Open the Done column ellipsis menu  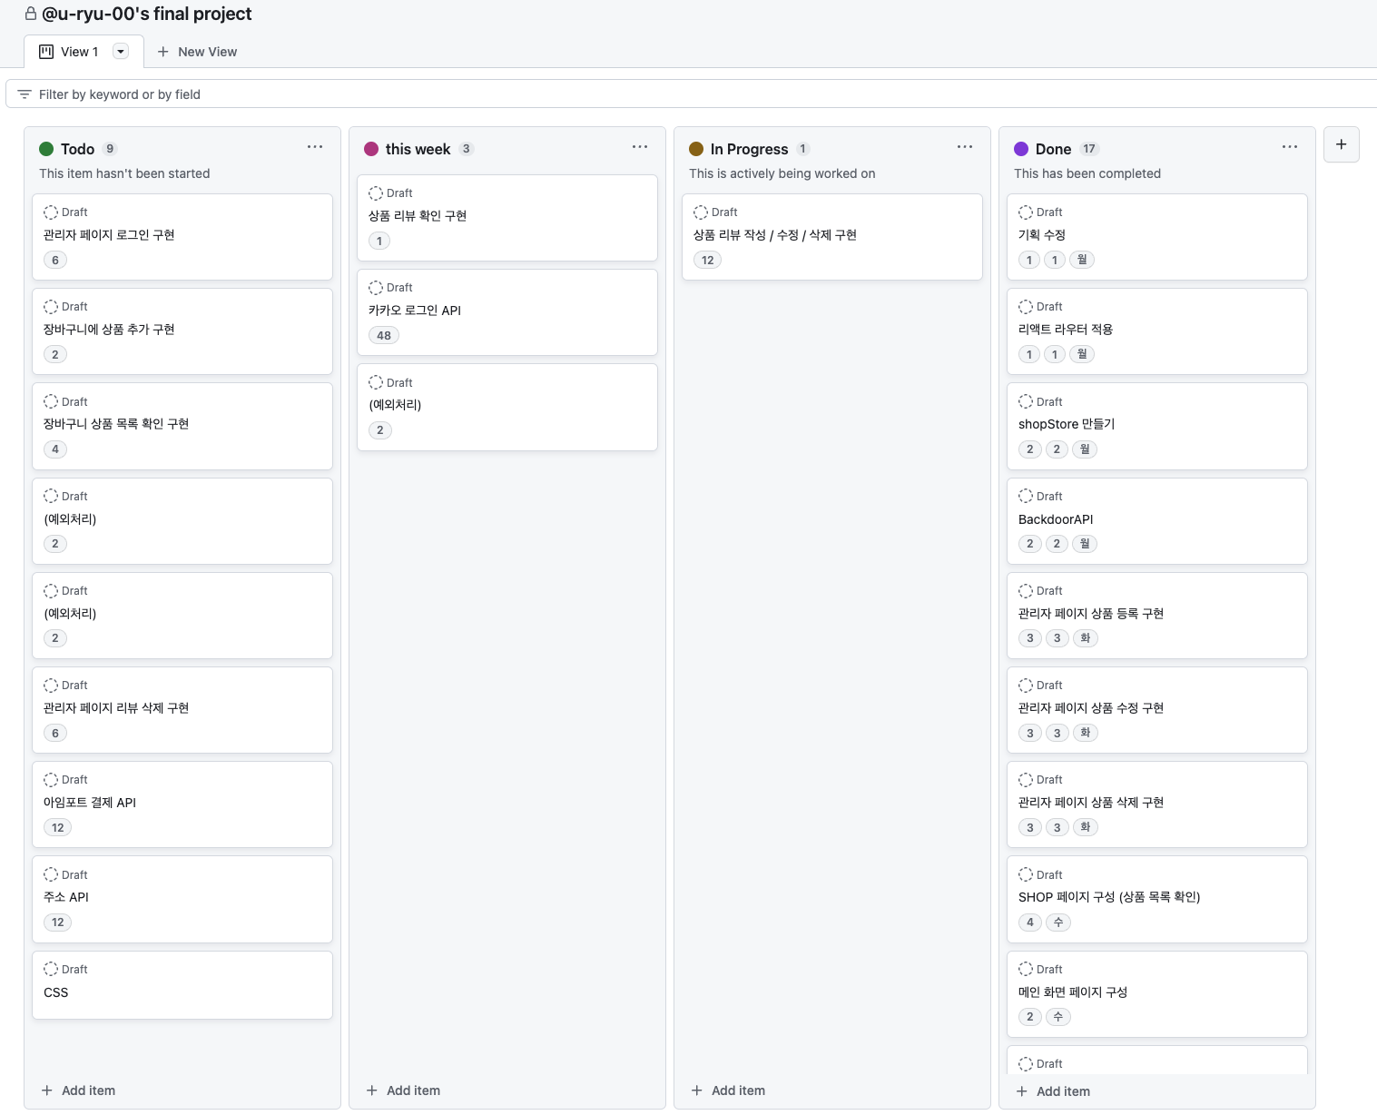1290,147
